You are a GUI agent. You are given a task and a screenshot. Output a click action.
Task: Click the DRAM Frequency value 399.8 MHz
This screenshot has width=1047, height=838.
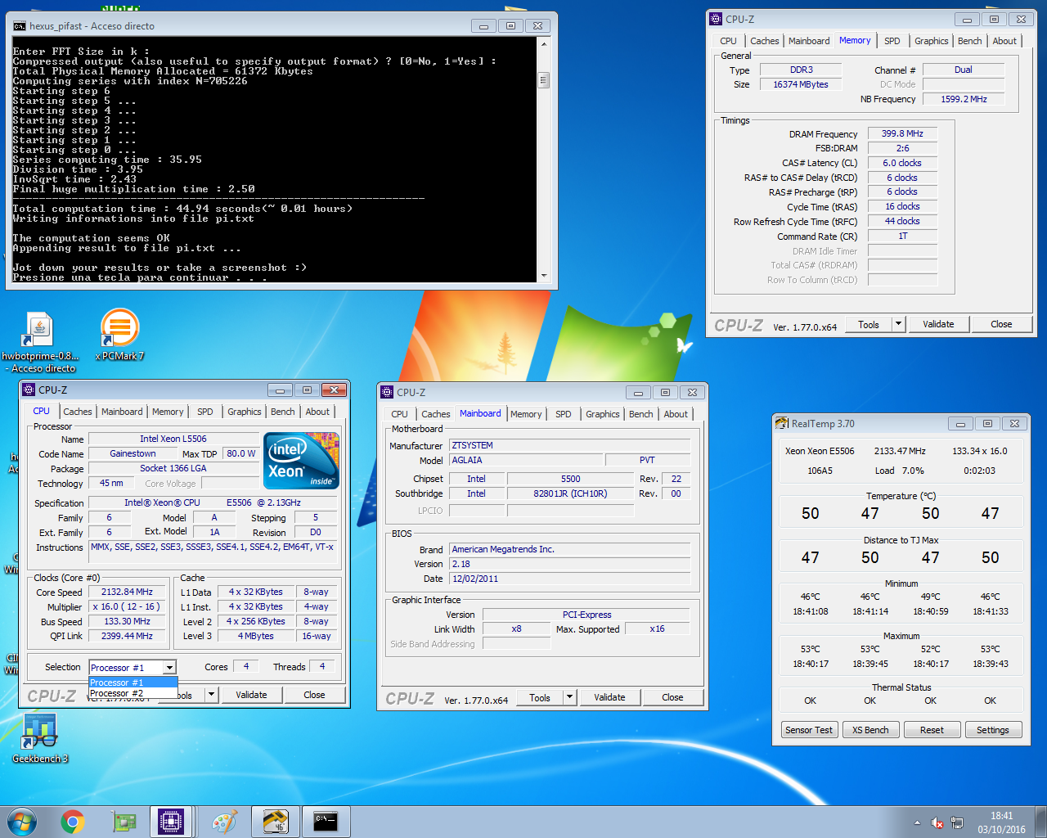point(902,133)
